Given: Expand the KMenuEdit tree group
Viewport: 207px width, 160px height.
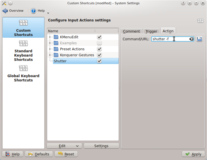Looking at the screenshot, I should pos(50,37).
